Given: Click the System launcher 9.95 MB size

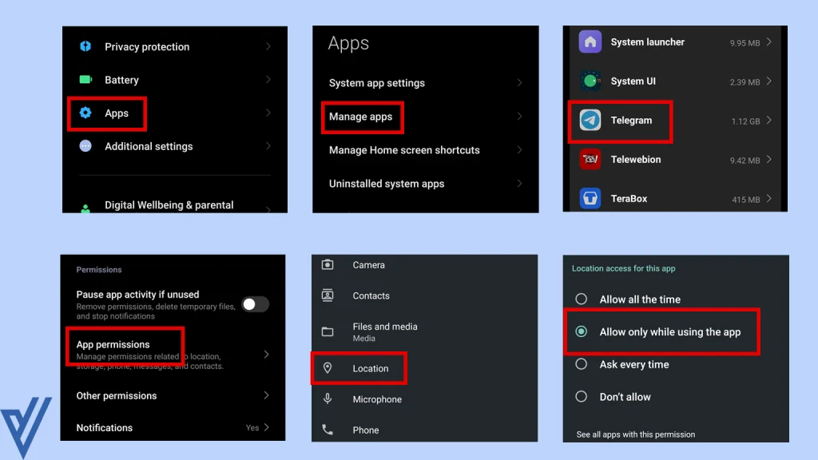Looking at the screenshot, I should pyautogui.click(x=745, y=43).
